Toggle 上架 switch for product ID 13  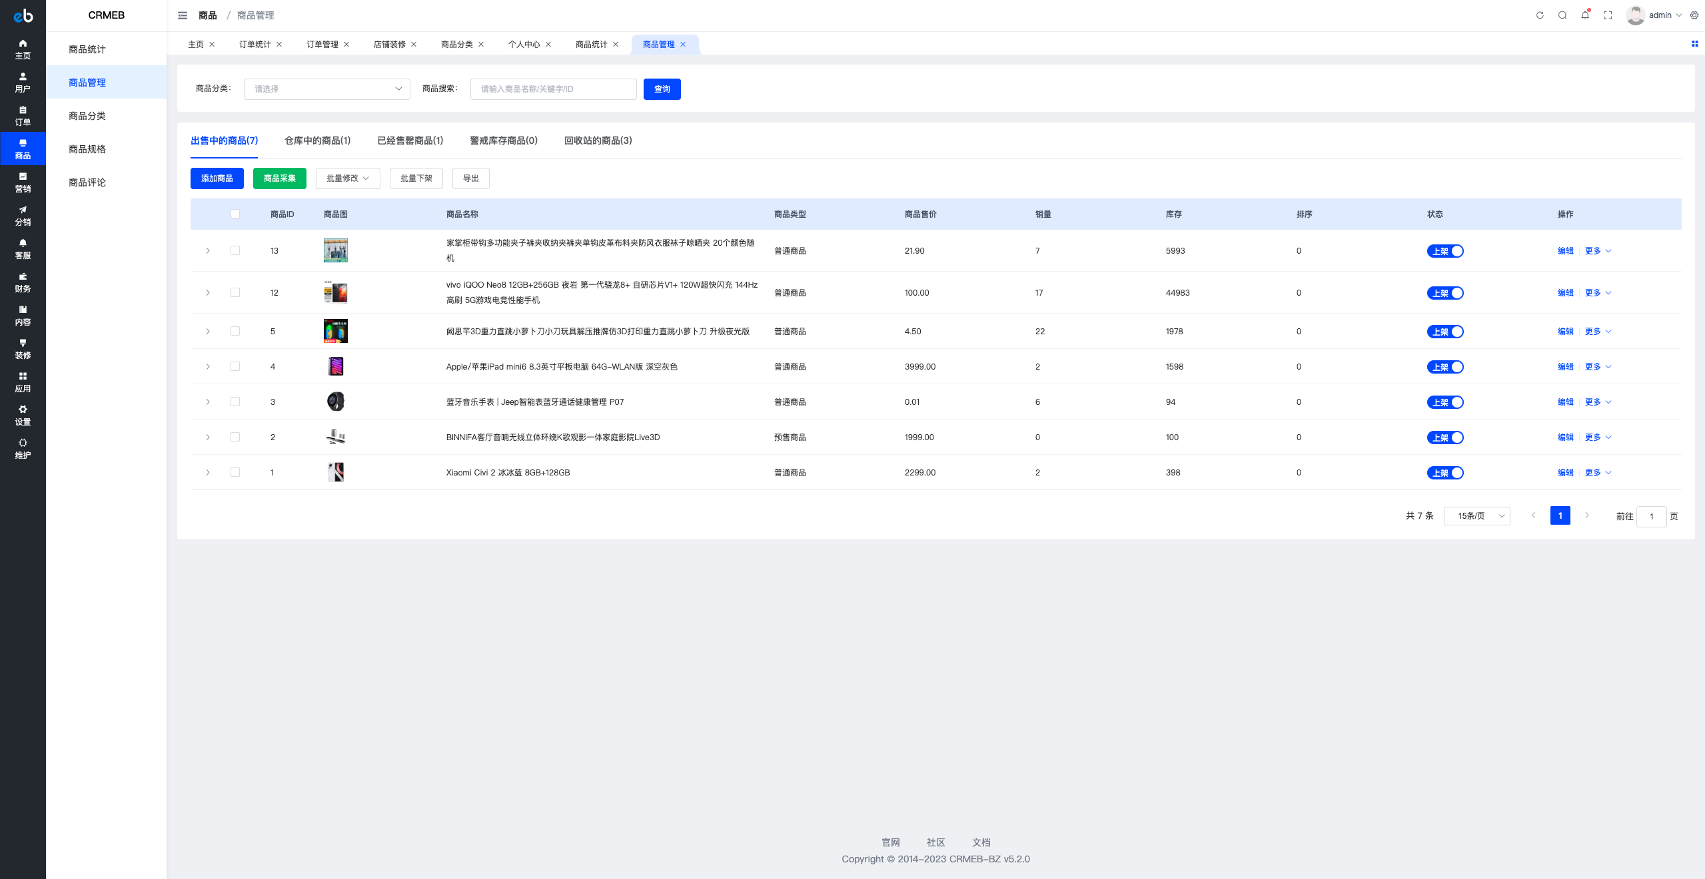point(1444,251)
